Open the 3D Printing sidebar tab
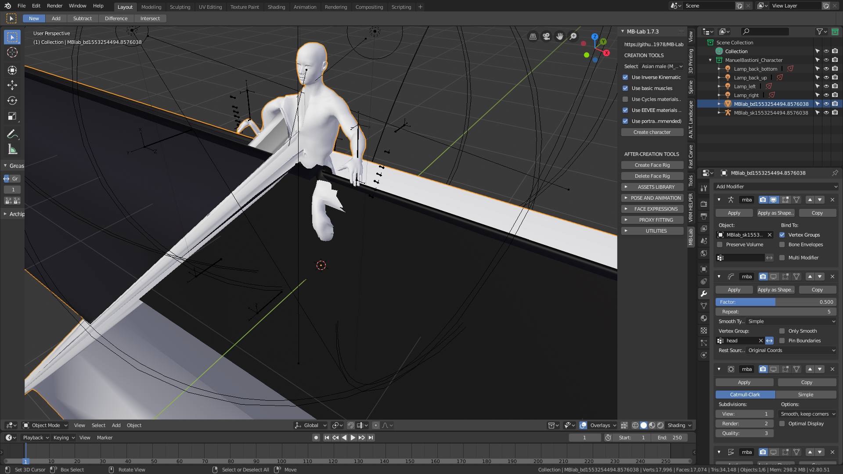This screenshot has width=843, height=474. click(691, 61)
